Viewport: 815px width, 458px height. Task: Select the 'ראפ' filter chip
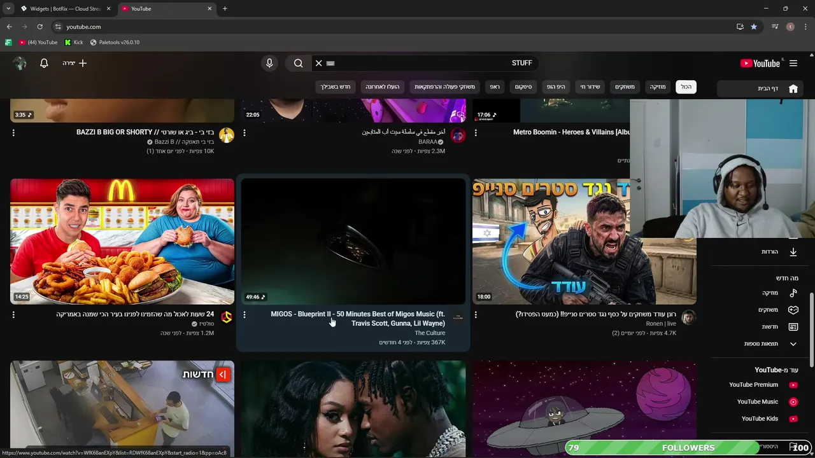coord(495,87)
